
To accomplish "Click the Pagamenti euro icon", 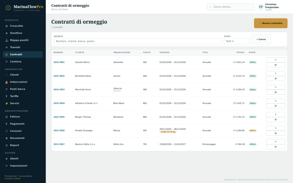I will pos(7,124).
